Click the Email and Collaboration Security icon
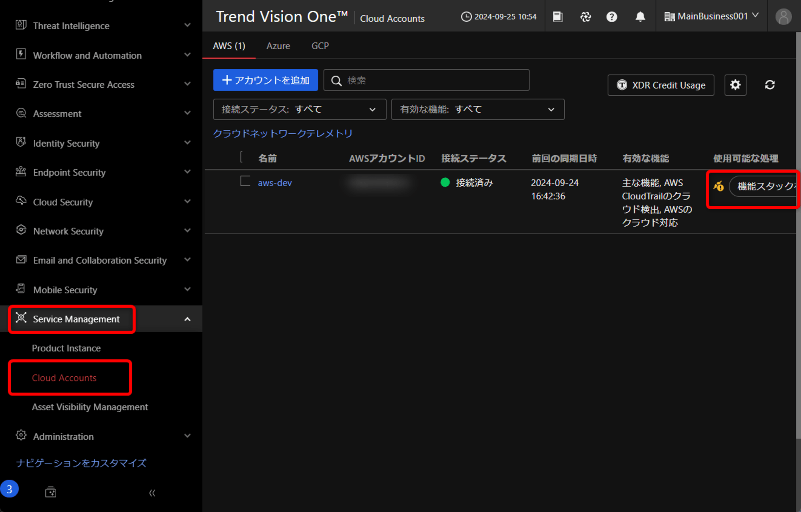This screenshot has height=512, width=801. (x=21, y=260)
